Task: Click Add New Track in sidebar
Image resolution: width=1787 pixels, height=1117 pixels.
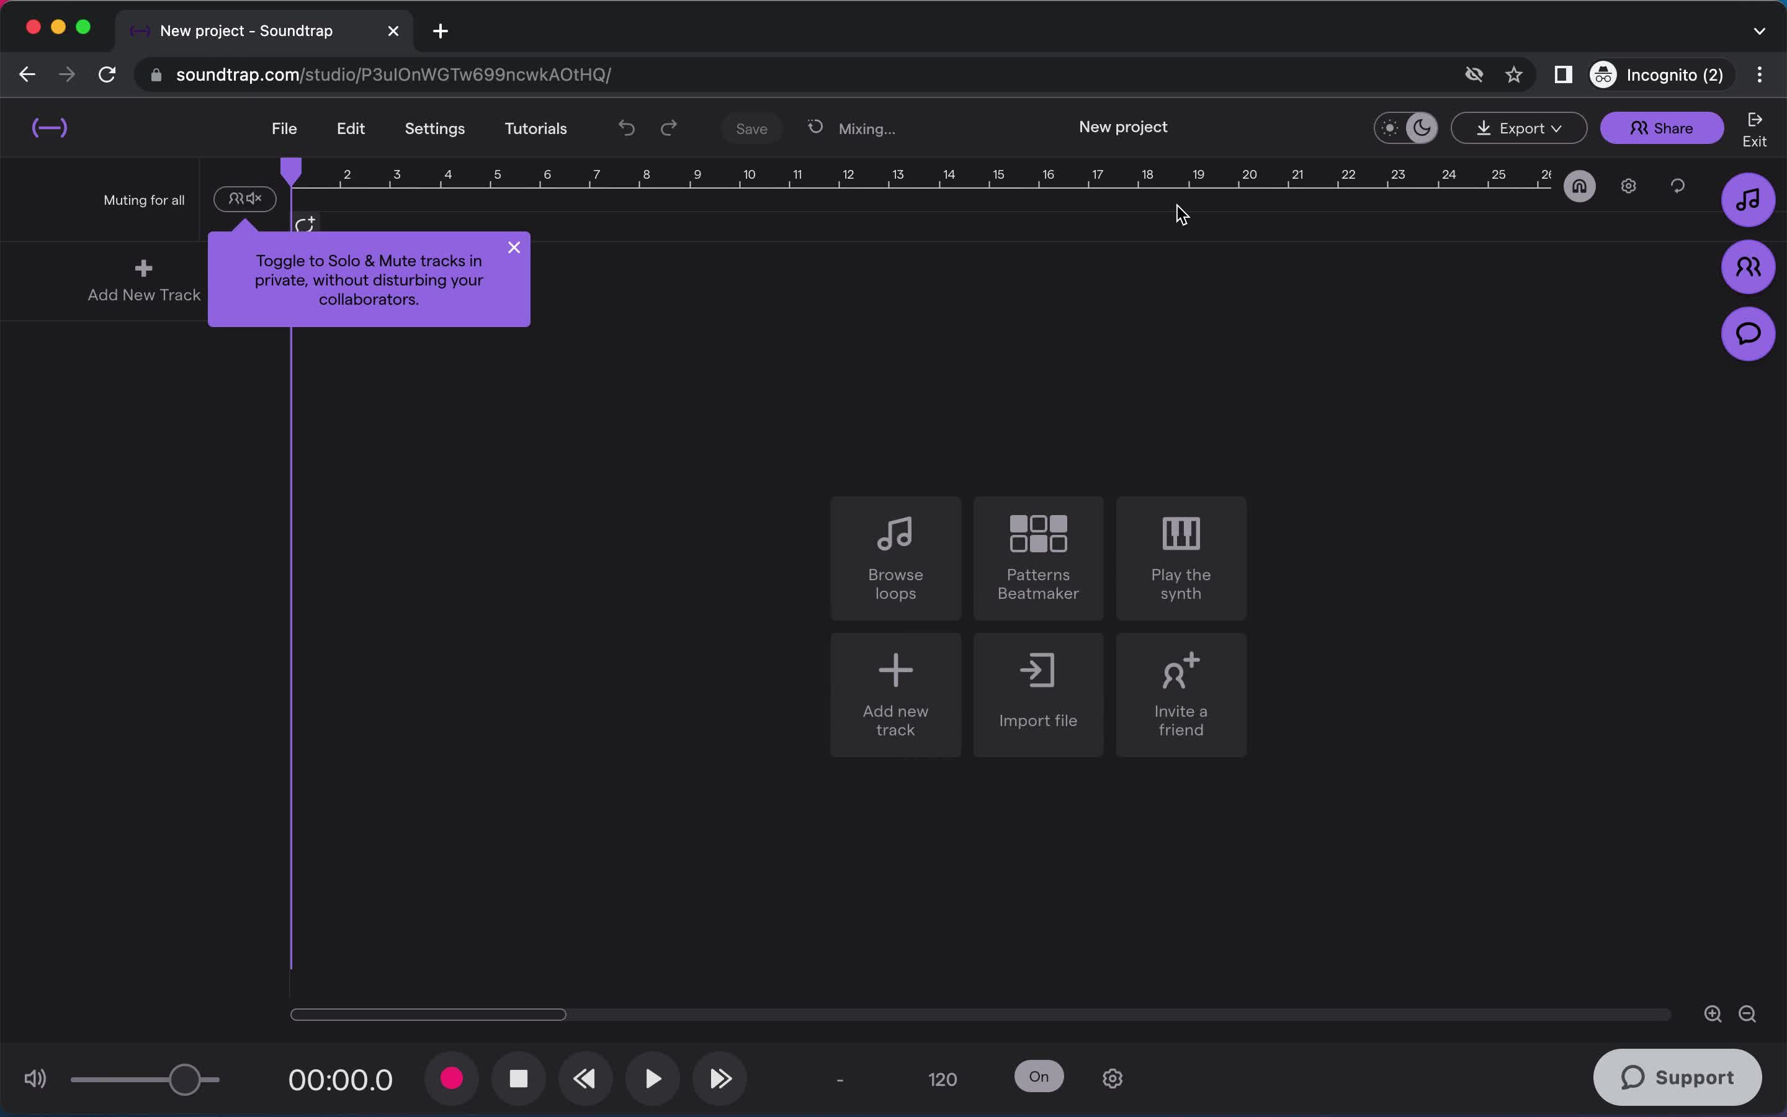Action: [144, 282]
